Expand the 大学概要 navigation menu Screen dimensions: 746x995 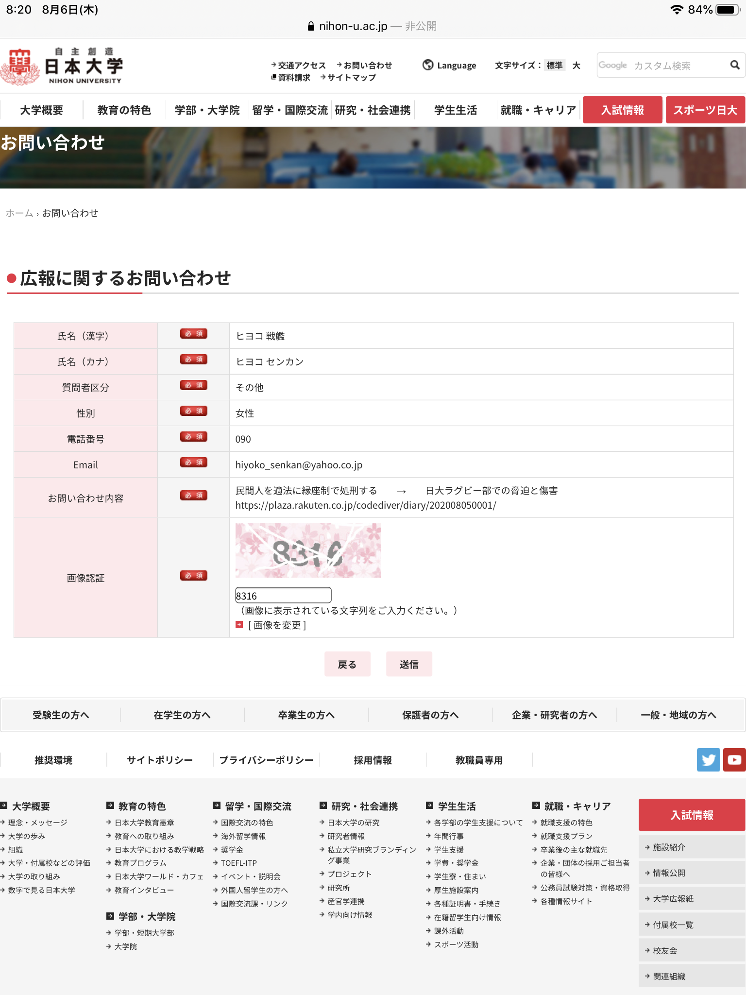click(41, 110)
